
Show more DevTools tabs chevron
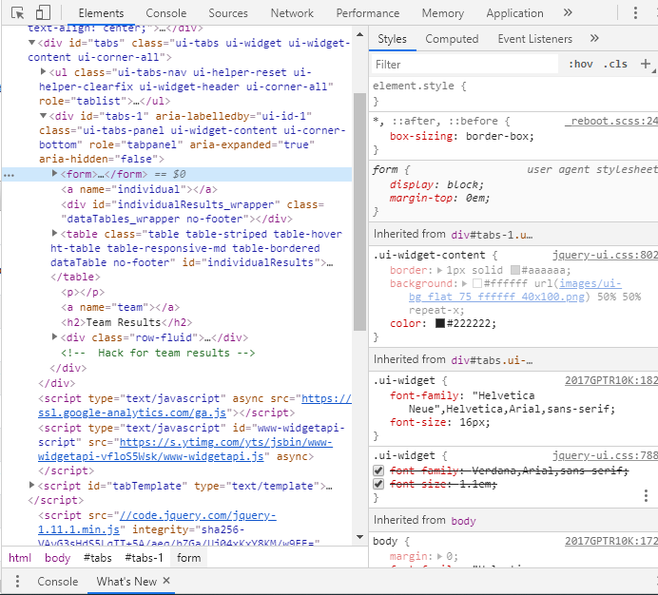(568, 12)
